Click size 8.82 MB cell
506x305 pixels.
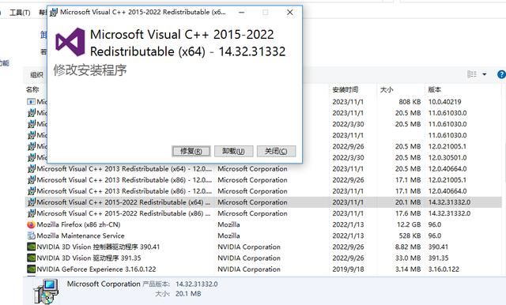click(x=408, y=247)
